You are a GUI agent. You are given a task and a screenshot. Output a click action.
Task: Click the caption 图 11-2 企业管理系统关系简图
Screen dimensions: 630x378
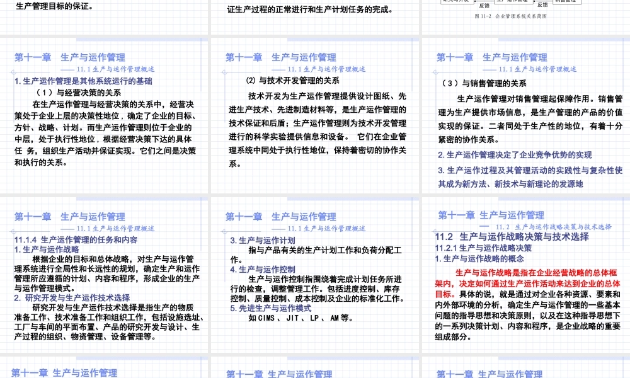point(510,16)
